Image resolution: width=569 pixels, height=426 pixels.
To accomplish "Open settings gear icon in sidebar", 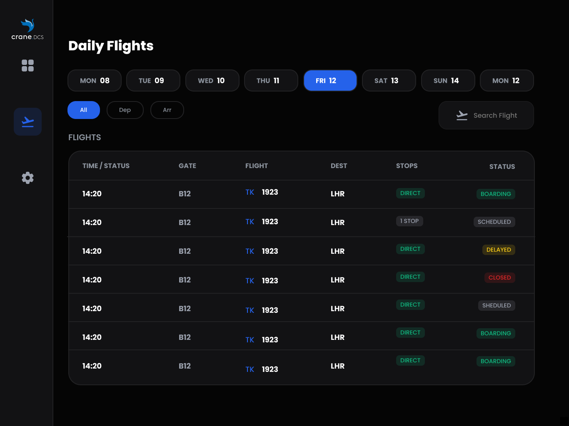I will click(27, 178).
